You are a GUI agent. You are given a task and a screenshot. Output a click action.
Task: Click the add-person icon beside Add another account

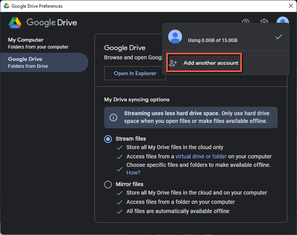click(x=173, y=63)
